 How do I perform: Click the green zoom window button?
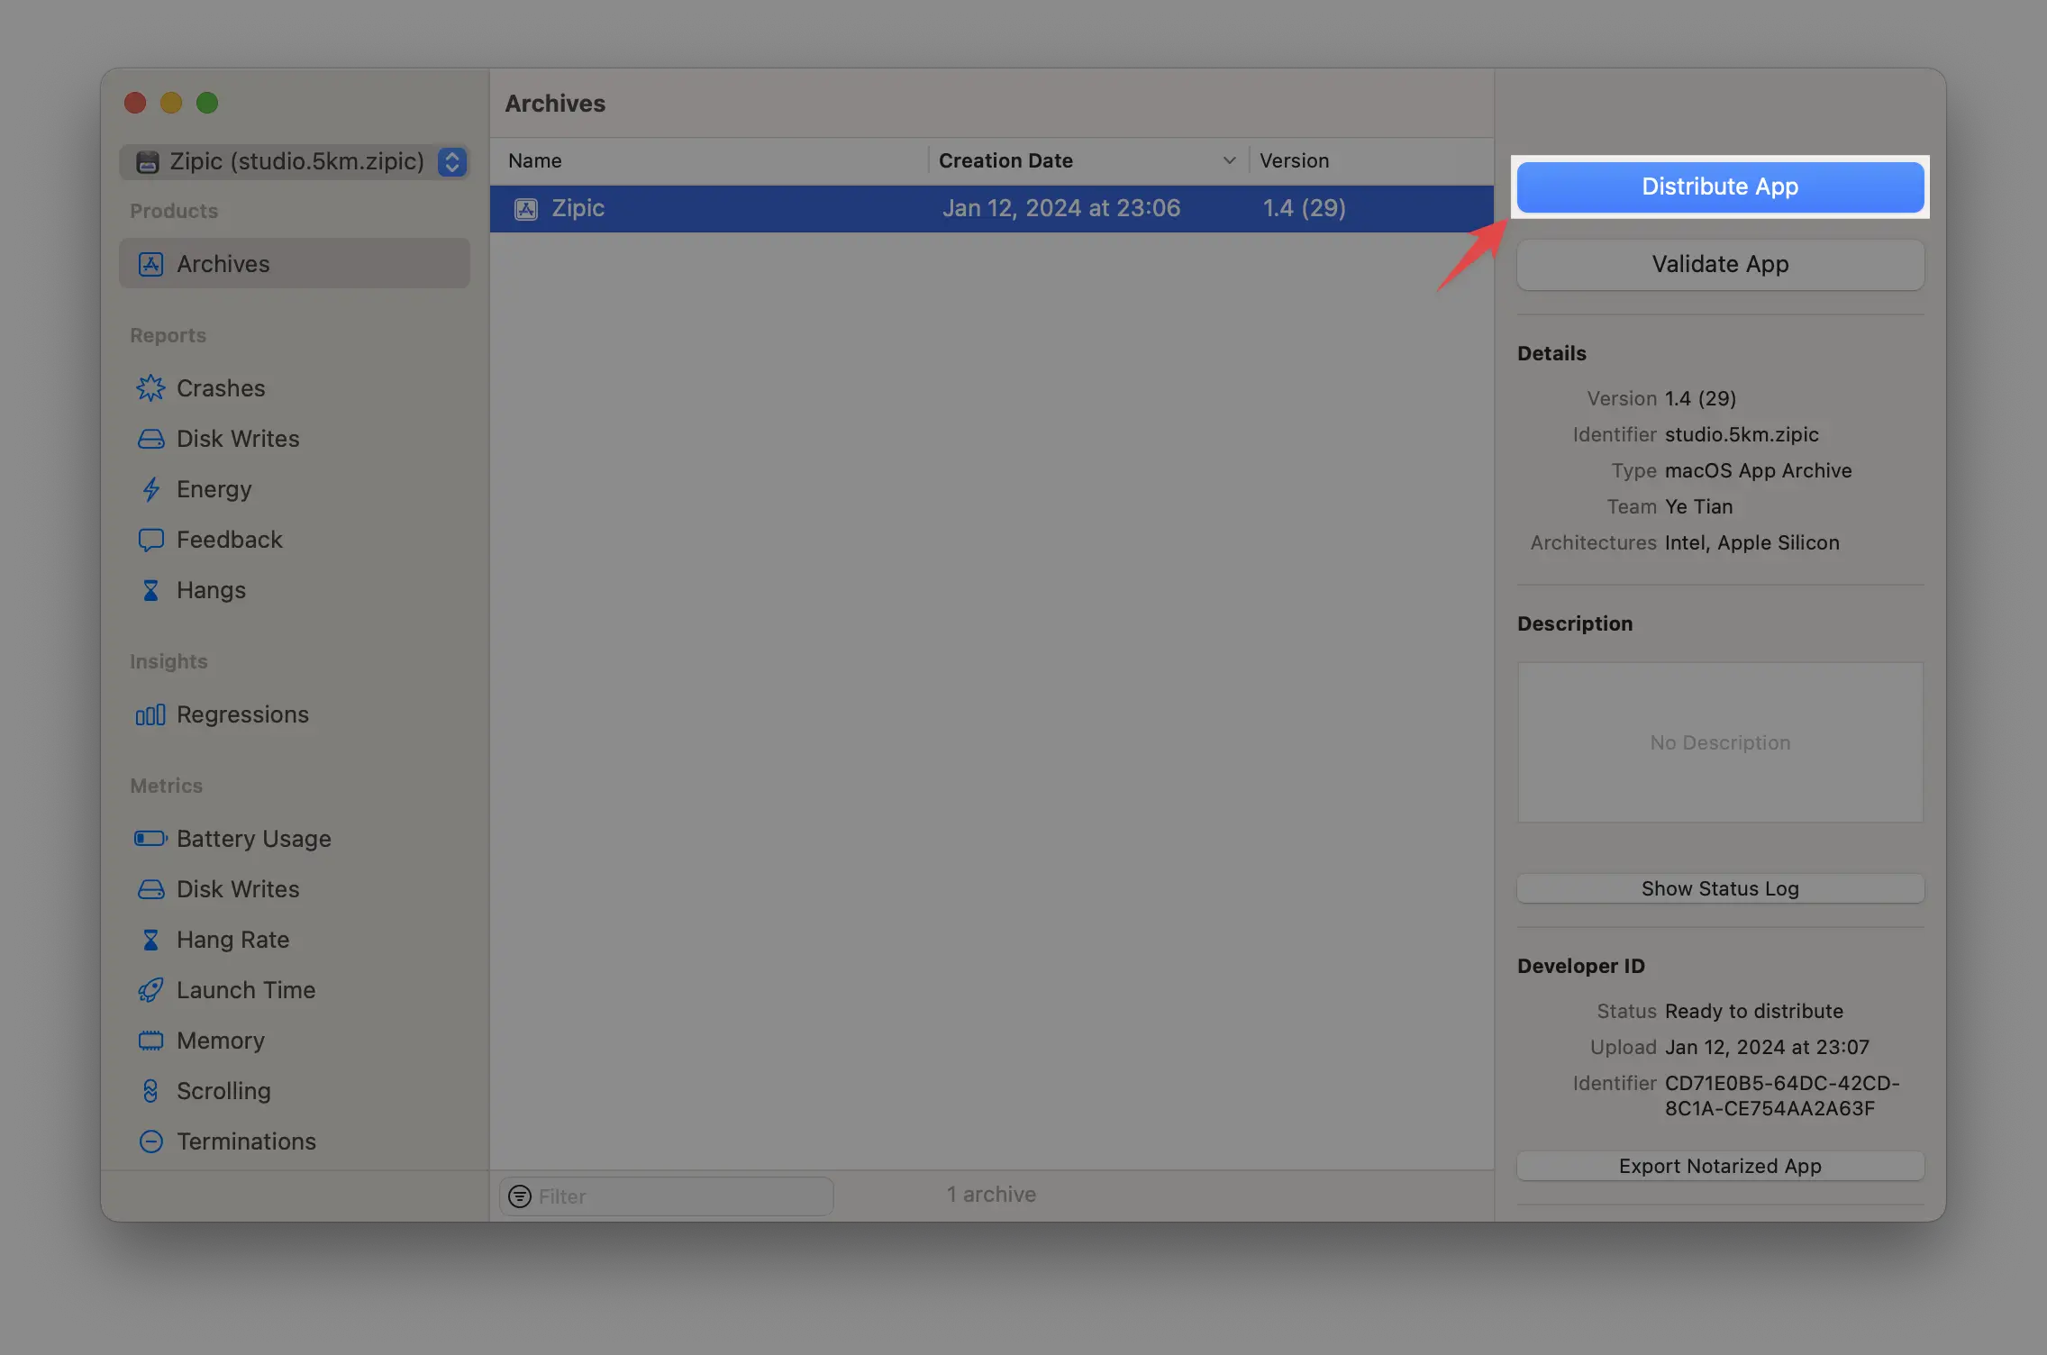pyautogui.click(x=207, y=103)
